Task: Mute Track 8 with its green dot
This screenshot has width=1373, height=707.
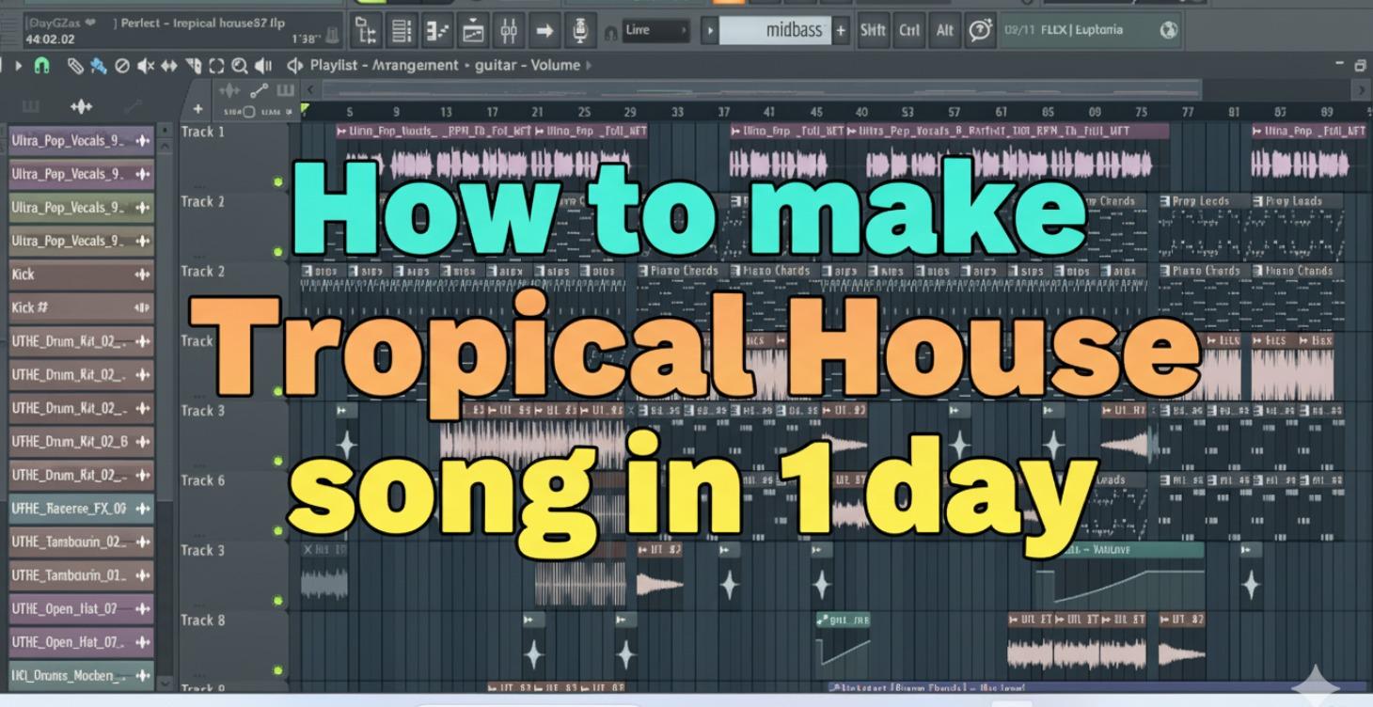Action: click(x=277, y=669)
